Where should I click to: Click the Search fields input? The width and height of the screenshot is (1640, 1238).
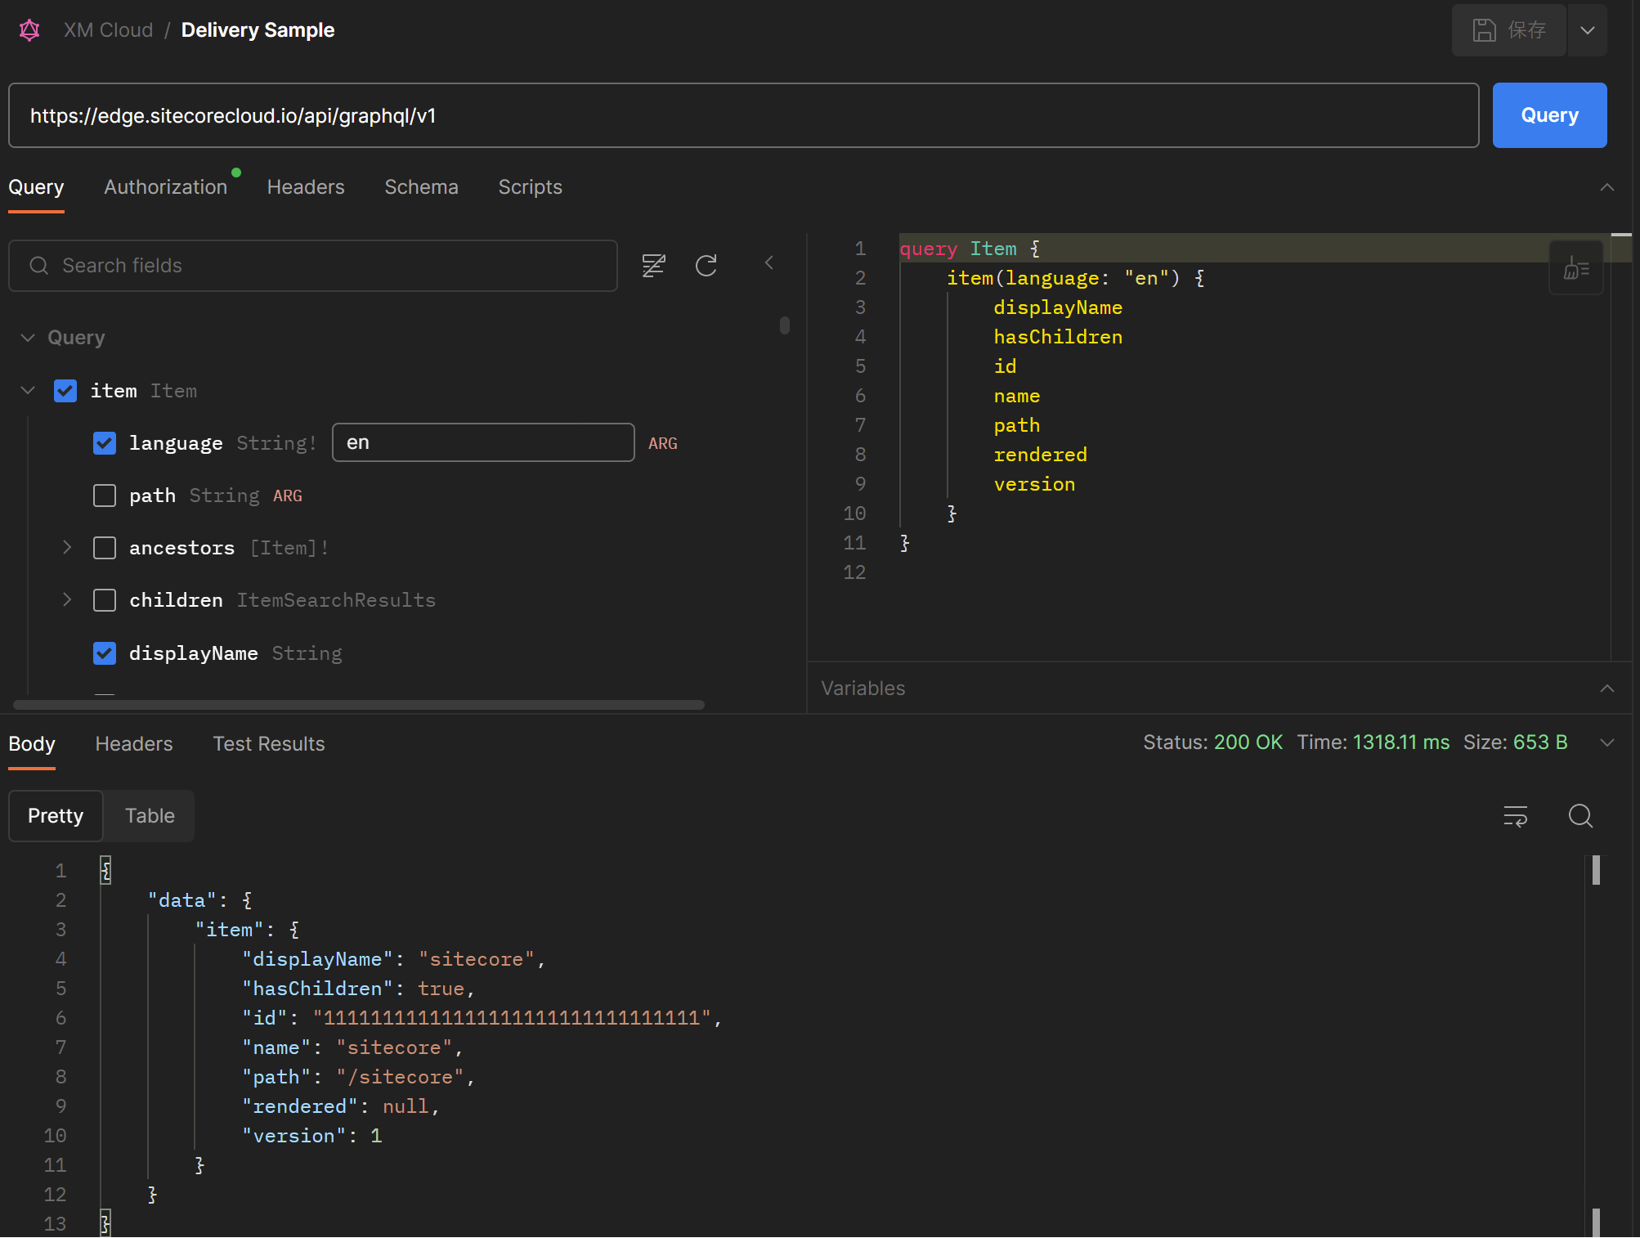[313, 266]
